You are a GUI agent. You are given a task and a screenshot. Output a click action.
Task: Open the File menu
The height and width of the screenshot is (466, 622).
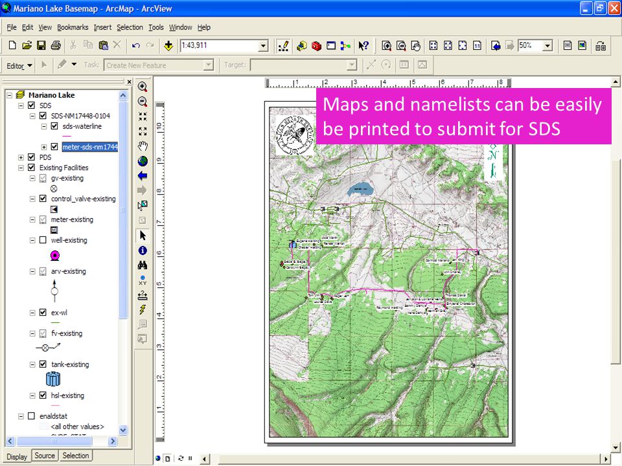click(x=12, y=27)
